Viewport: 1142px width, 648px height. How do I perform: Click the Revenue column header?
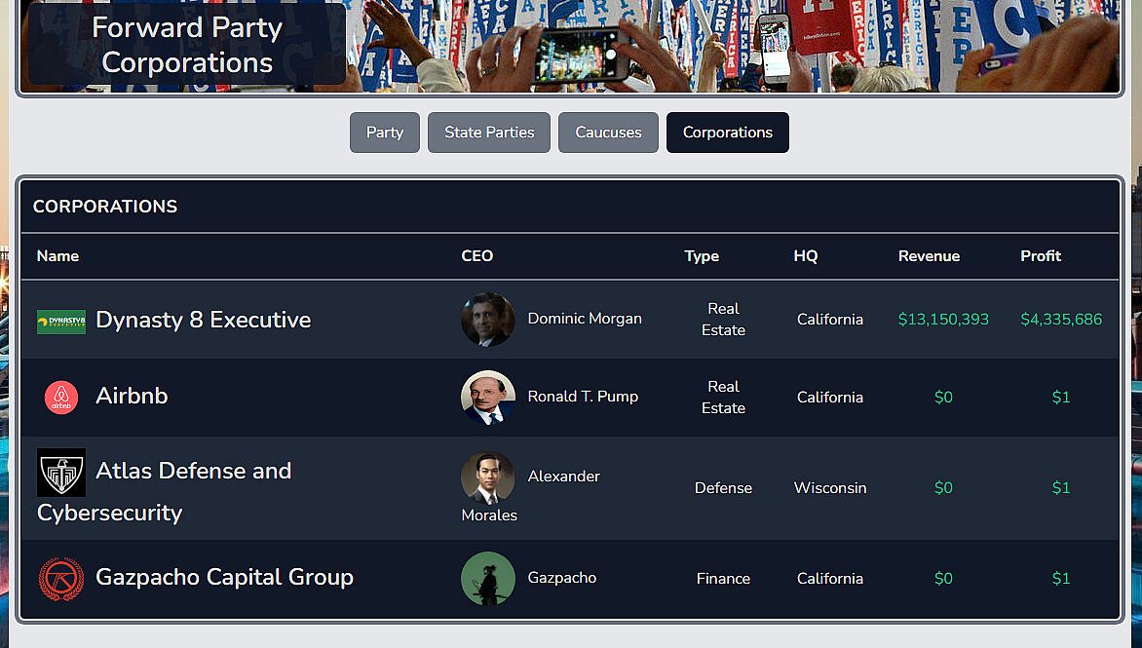tap(929, 256)
